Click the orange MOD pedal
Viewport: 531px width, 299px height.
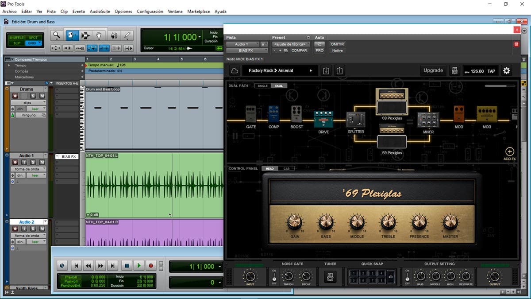[x=458, y=114]
